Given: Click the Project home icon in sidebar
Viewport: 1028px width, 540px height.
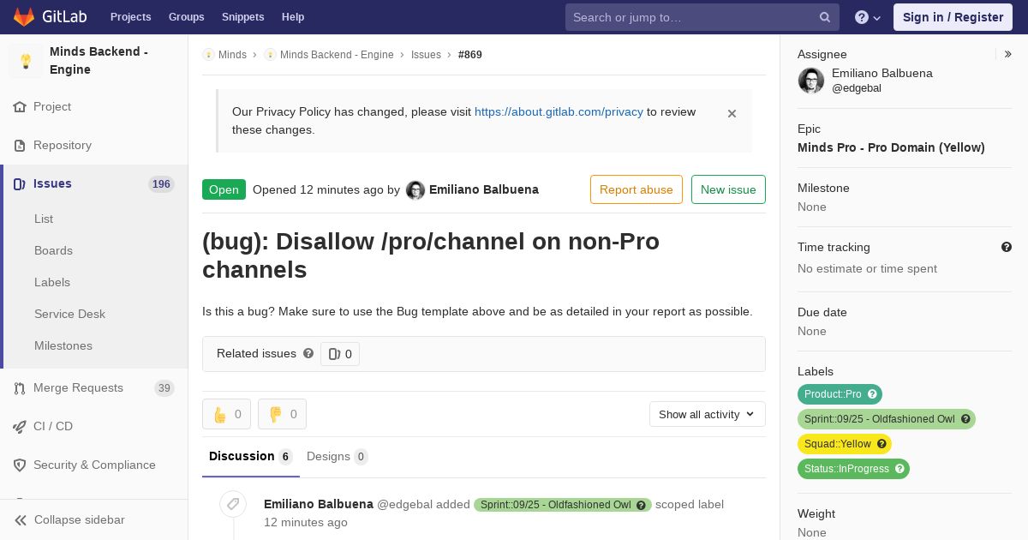Looking at the screenshot, I should tap(20, 107).
